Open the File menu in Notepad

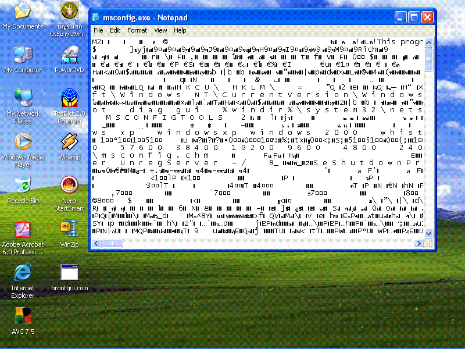[98, 30]
